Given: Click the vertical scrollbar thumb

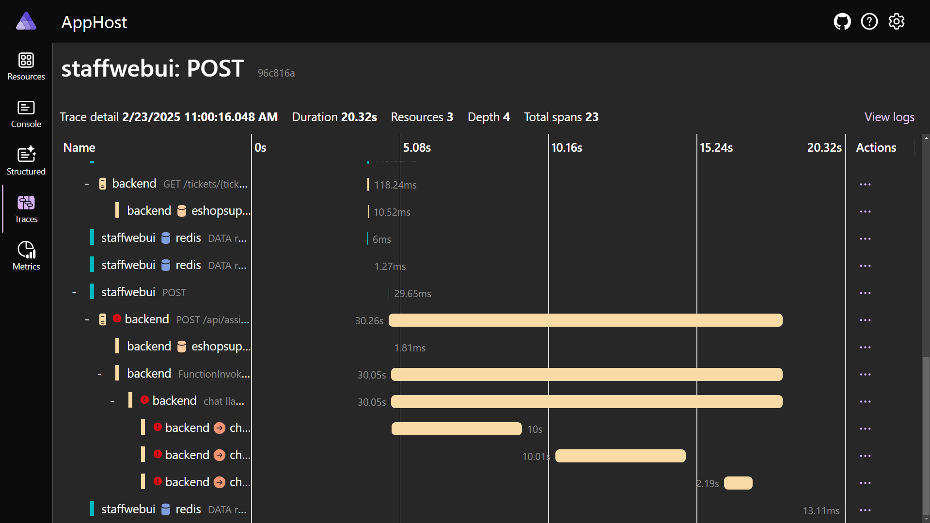Looking at the screenshot, I should coord(926,436).
